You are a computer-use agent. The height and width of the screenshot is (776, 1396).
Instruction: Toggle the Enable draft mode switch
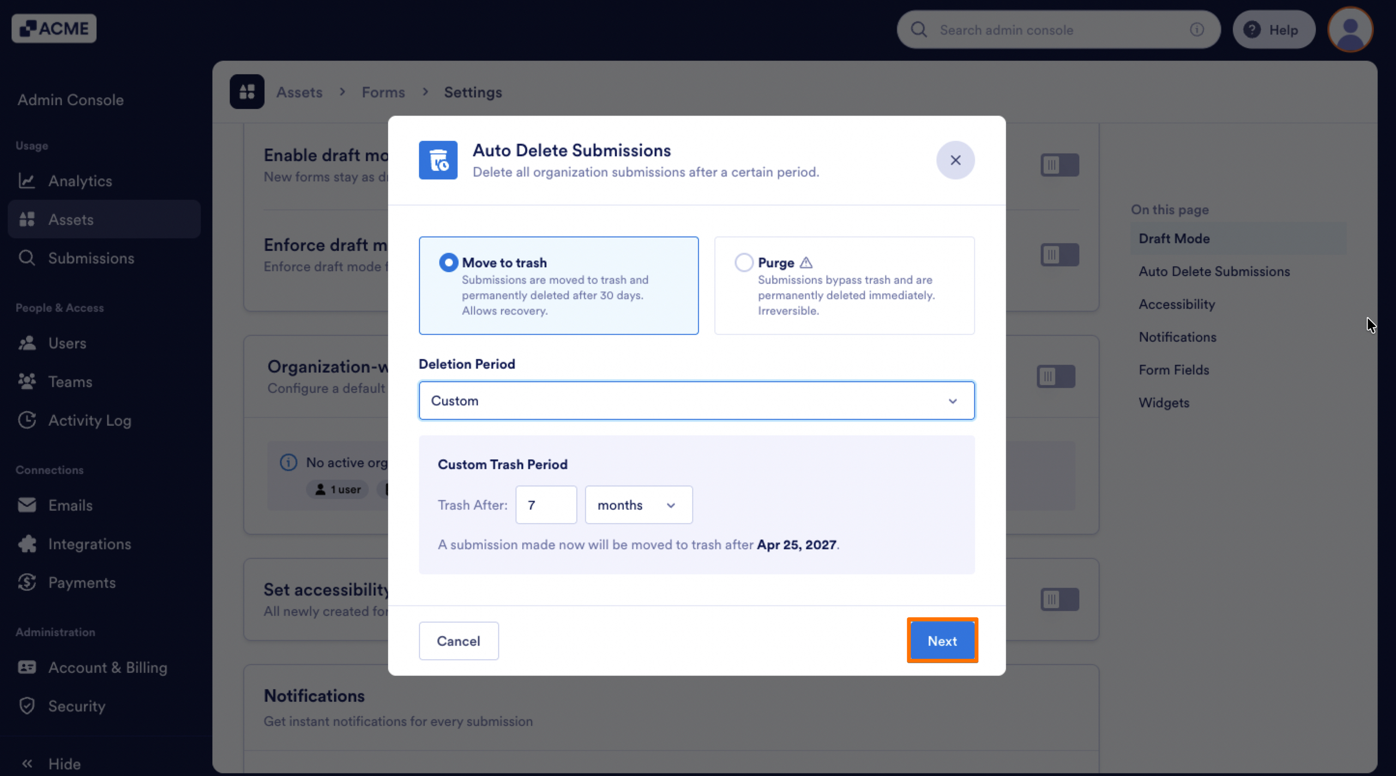[x=1060, y=165]
